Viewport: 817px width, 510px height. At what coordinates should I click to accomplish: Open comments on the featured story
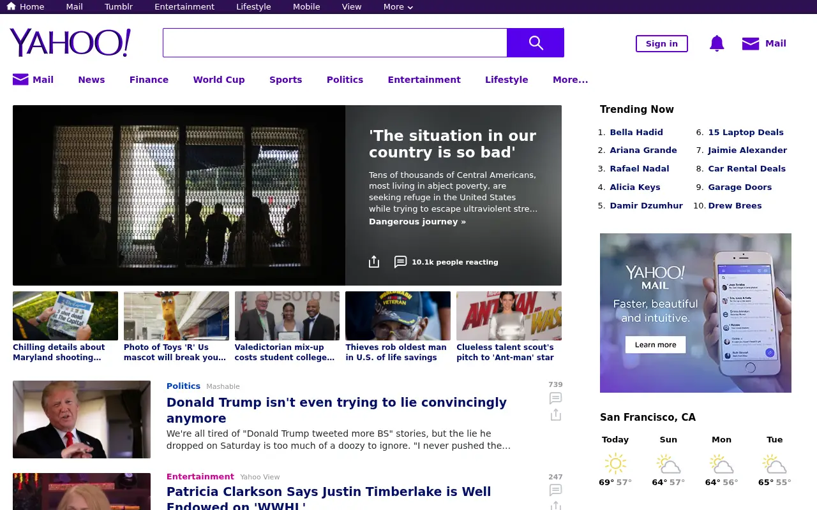tap(400, 262)
